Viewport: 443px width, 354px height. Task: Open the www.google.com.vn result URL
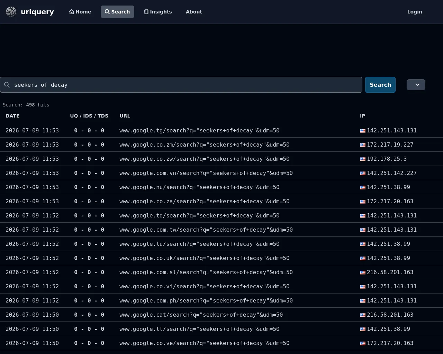[206, 173]
